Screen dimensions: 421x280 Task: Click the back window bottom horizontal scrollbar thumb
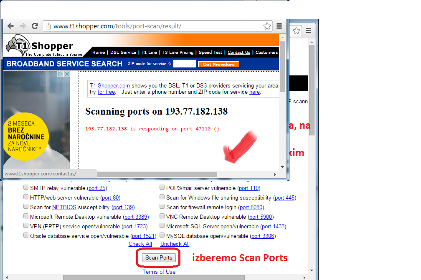point(154,277)
